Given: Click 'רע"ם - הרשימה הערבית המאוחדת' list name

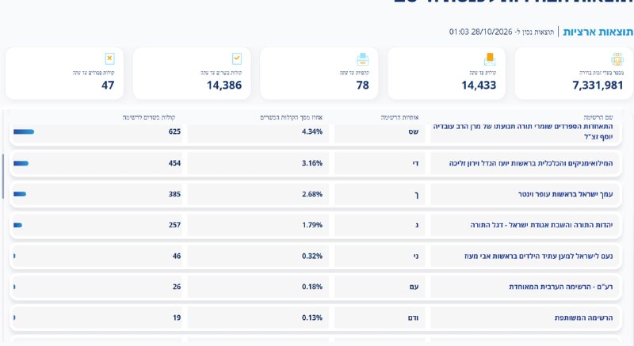Looking at the screenshot, I should pyautogui.click(x=561, y=287).
